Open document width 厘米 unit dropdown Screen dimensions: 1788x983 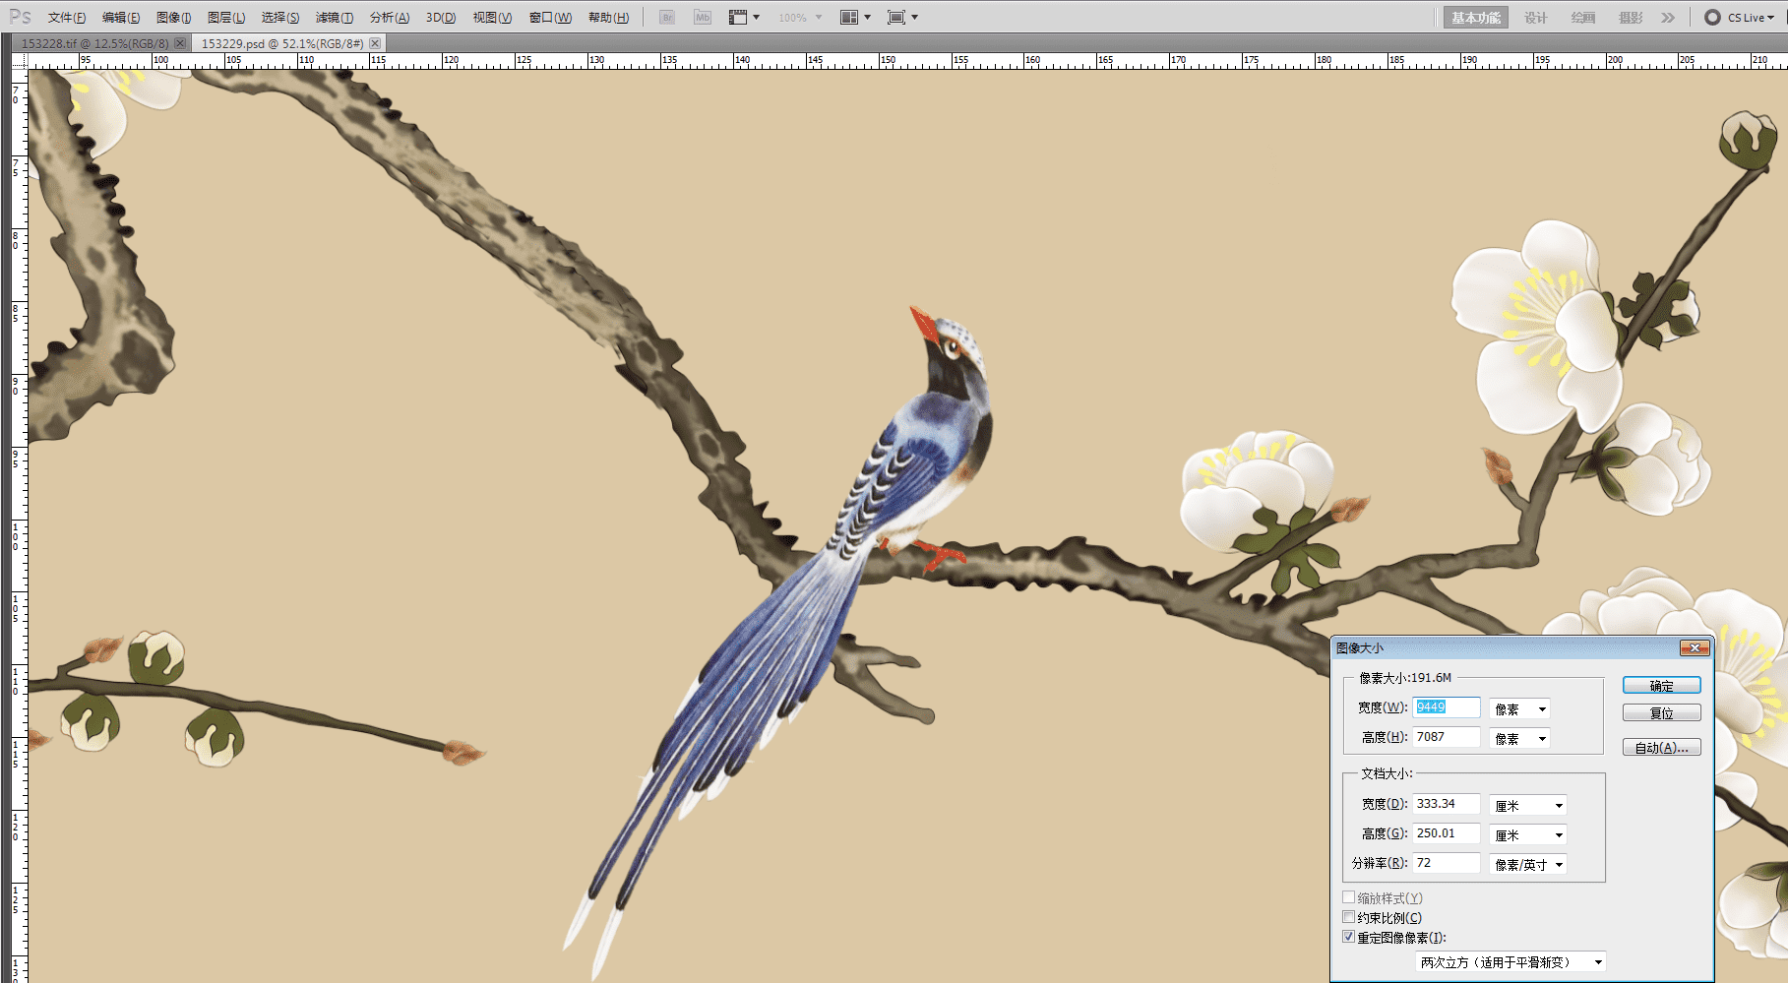tap(1528, 806)
